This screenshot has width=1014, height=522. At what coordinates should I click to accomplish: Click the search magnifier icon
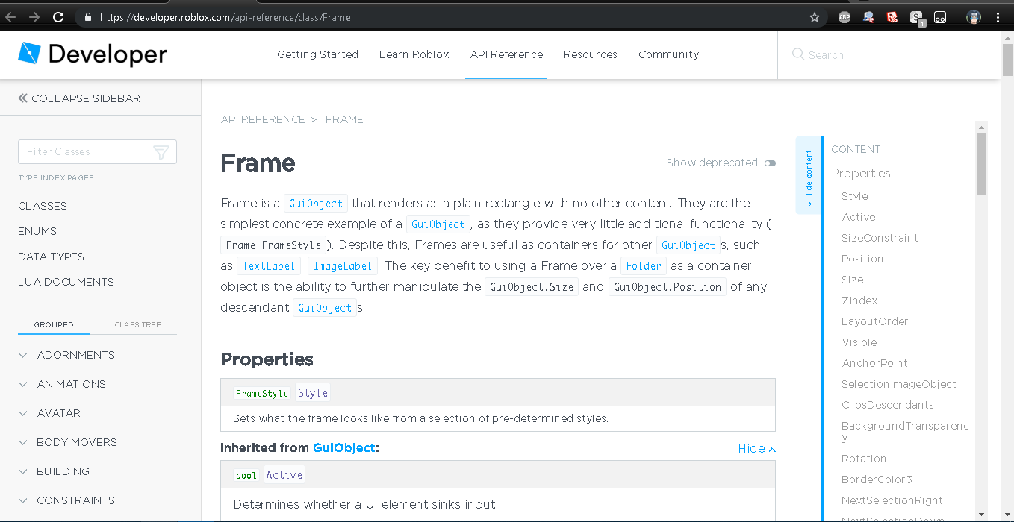click(798, 54)
